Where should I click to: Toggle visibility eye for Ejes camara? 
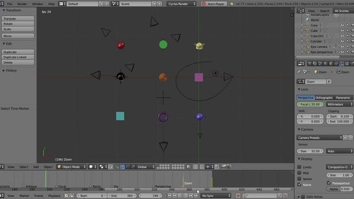point(342,46)
